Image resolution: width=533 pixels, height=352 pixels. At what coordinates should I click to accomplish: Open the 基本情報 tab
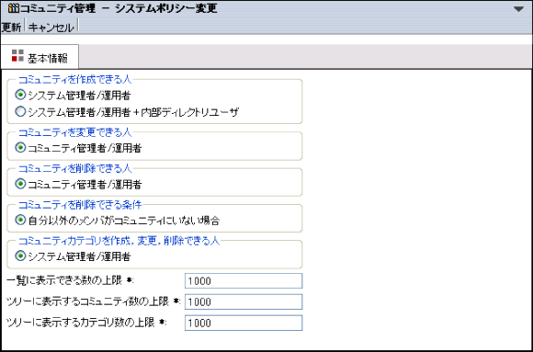pyautogui.click(x=40, y=57)
